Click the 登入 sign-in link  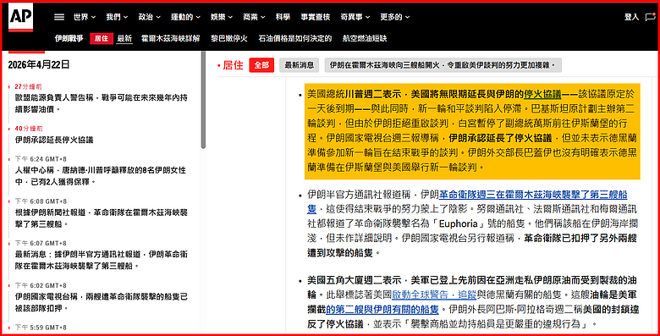631,17
